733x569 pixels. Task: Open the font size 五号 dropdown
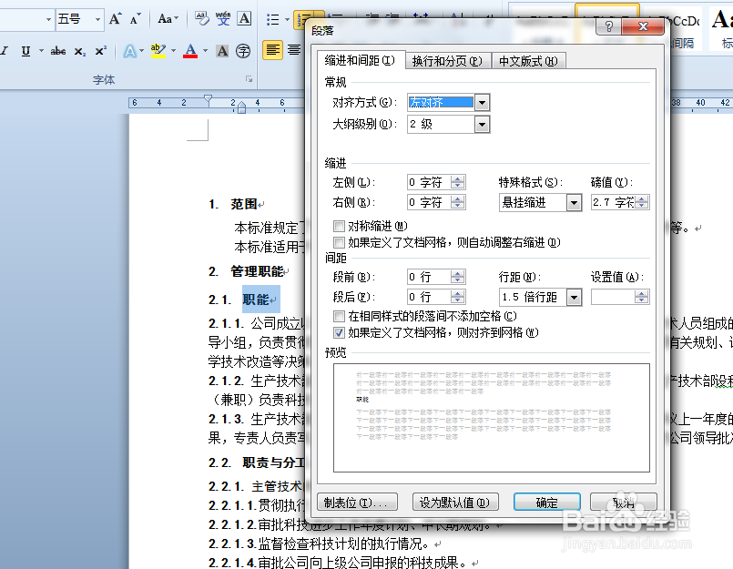point(97,19)
